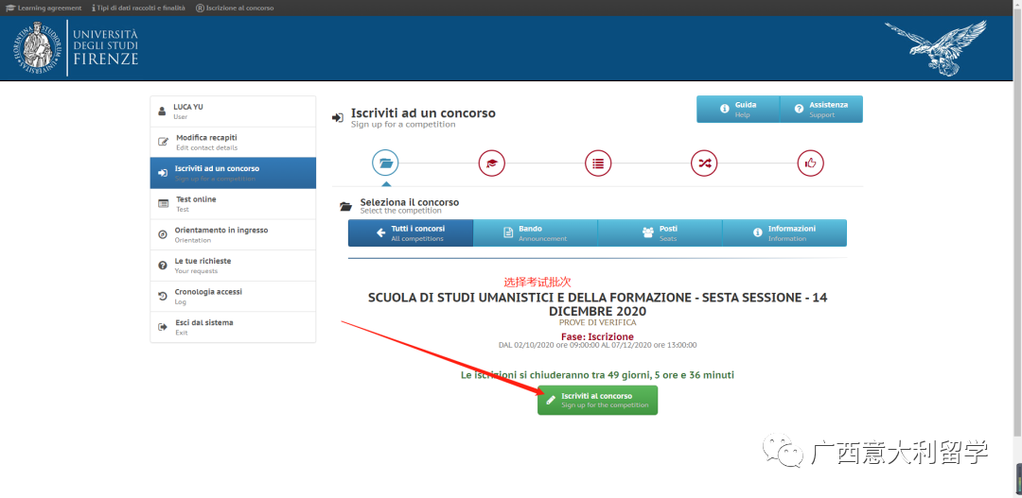Screen dimensions: 1022x498
Task: Open Cronologia accessi log
Action: (x=233, y=296)
